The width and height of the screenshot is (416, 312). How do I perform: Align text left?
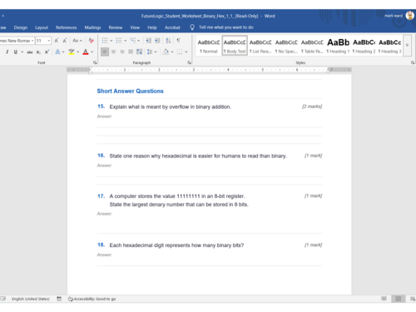(x=105, y=52)
